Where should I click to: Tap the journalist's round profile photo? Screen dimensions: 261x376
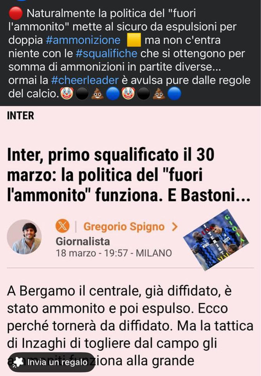(x=24, y=237)
